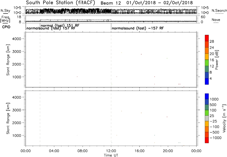Click the 'N.Search' legend label
This screenshot has height=157, width=227.
click(x=219, y=10)
